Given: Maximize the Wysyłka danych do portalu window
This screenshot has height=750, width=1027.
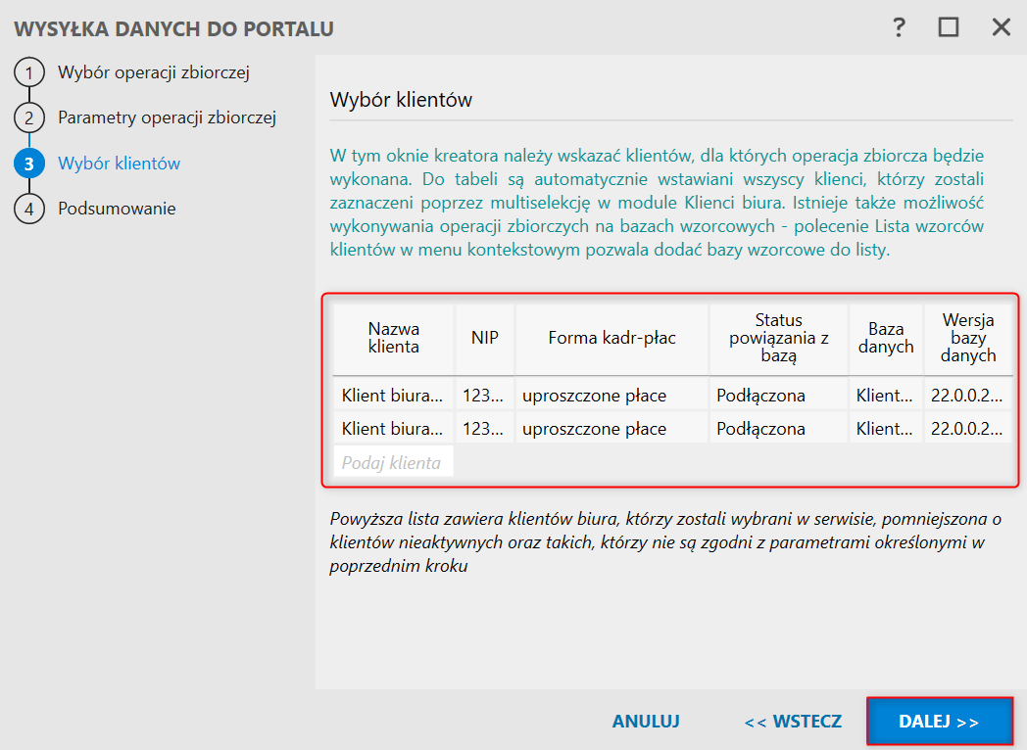Looking at the screenshot, I should [949, 27].
